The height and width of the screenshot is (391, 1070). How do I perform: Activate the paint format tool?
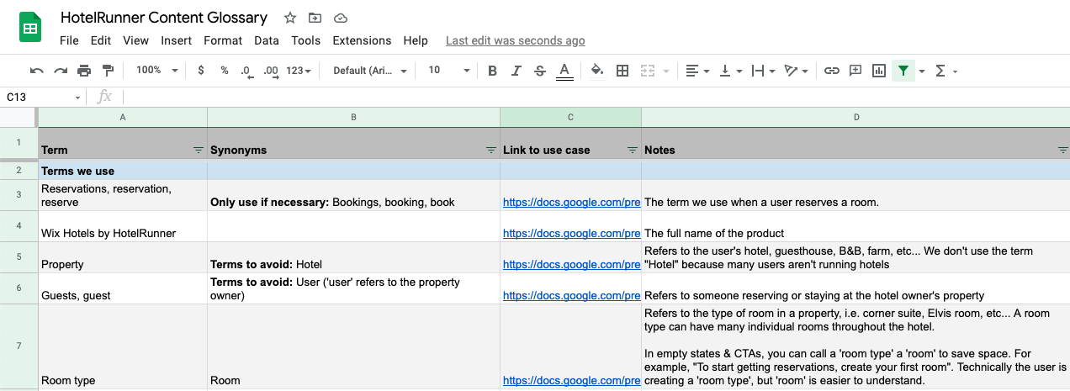(x=108, y=71)
